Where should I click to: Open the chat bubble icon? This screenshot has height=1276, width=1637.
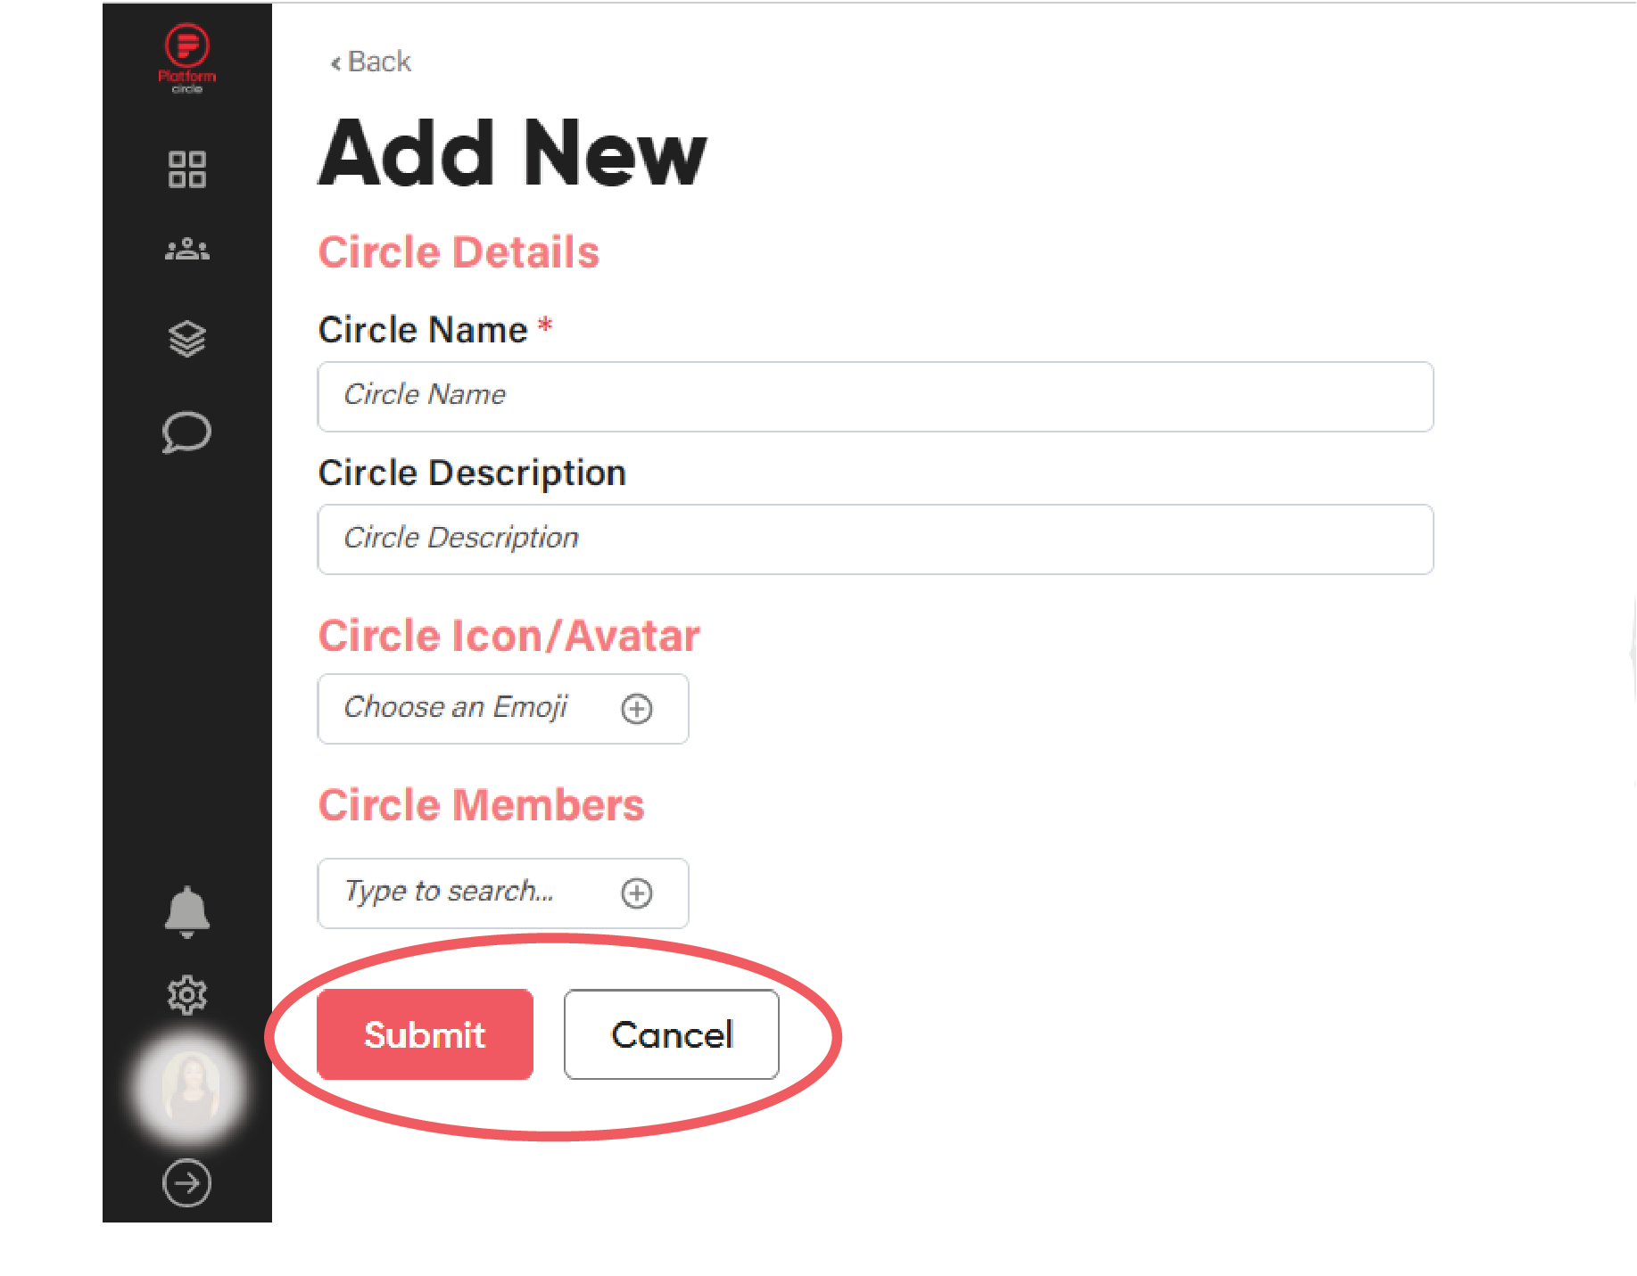coord(187,432)
